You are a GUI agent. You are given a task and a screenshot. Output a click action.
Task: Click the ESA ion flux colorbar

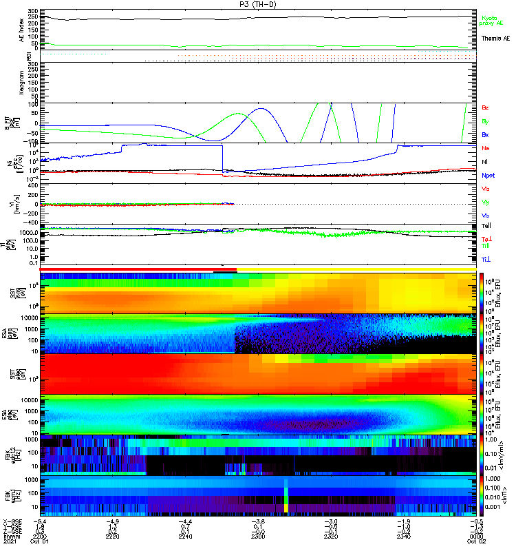tap(482, 333)
